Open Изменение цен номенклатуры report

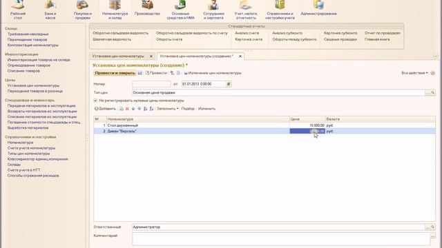point(213,73)
